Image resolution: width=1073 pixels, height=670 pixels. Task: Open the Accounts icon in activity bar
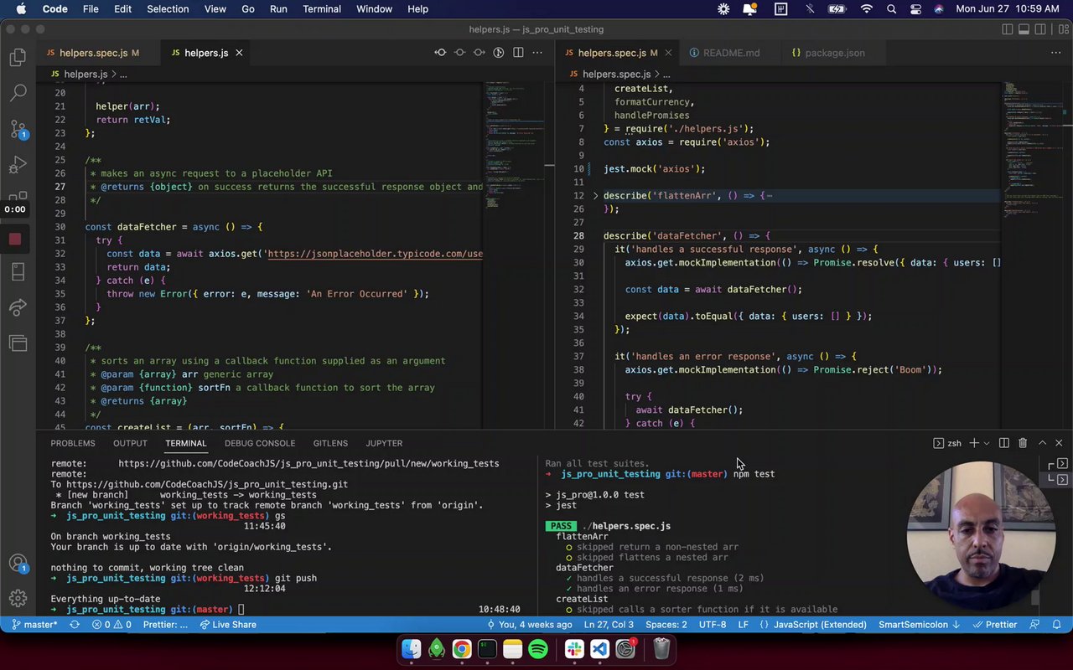[x=18, y=563]
